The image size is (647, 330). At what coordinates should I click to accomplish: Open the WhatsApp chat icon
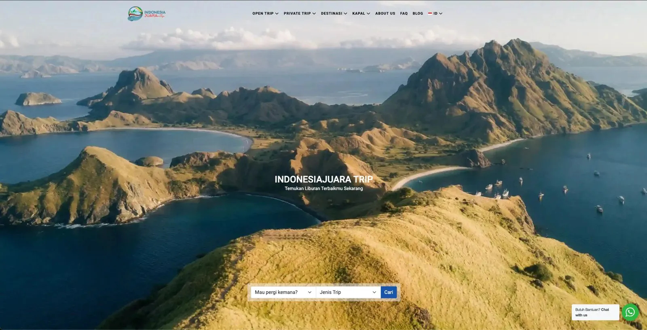[x=630, y=312]
